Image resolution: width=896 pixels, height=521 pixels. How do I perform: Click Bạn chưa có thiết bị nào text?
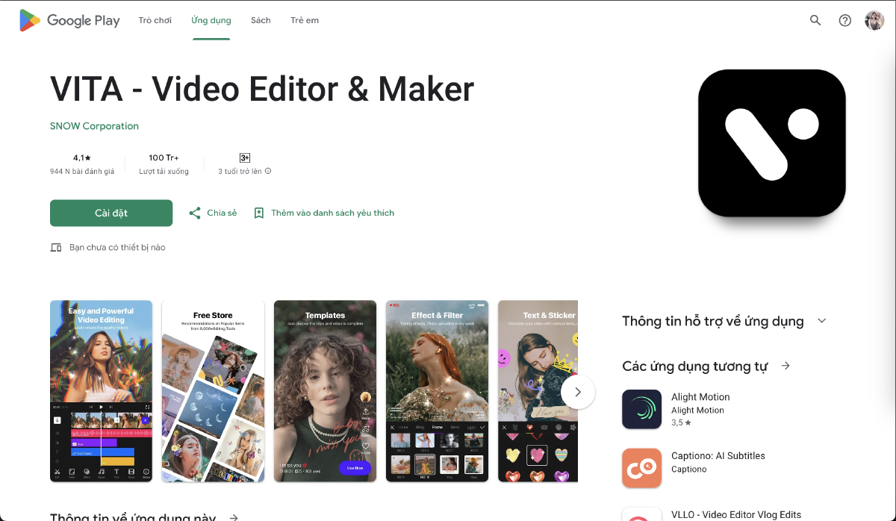coord(117,247)
